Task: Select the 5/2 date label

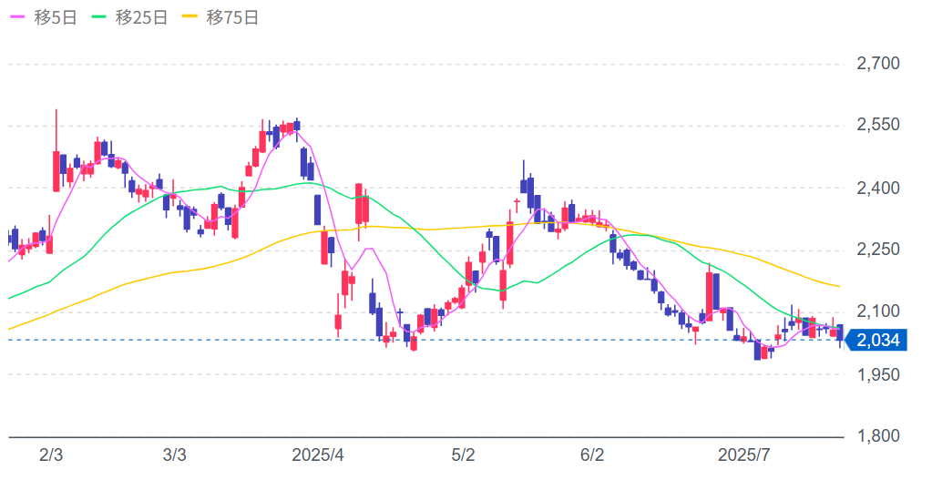Action: 464,454
